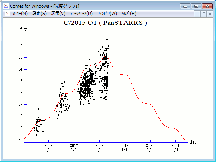Minimize the inner graph child window
This screenshot has width=216, height=162.
(198, 14)
